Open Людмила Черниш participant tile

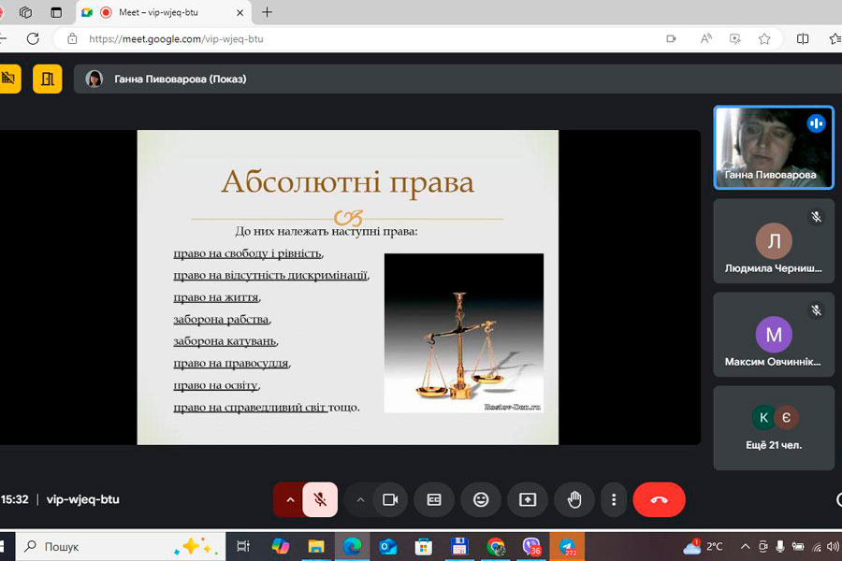pos(774,241)
